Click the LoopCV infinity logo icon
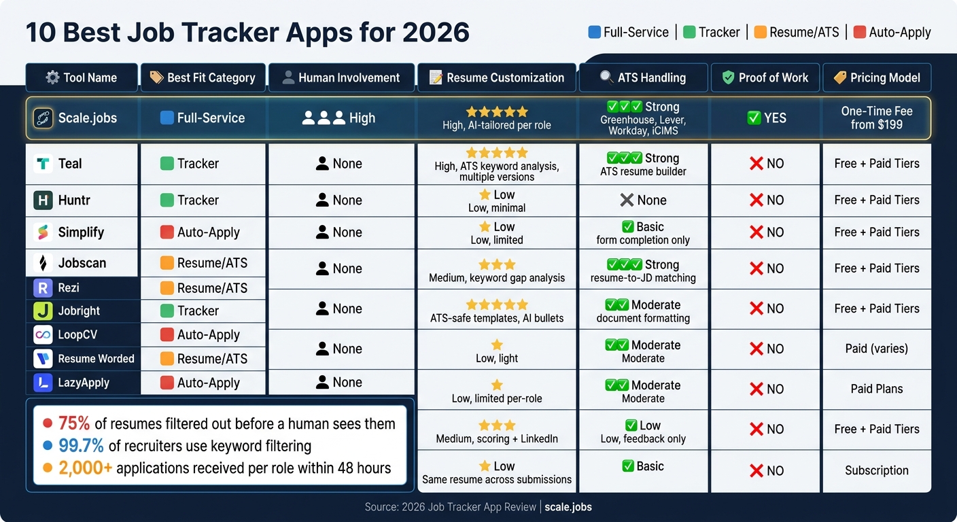This screenshot has width=957, height=522. click(43, 335)
